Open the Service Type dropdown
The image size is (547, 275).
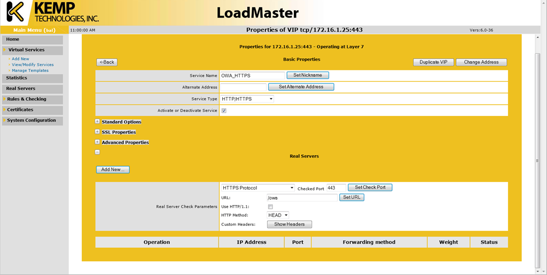click(x=247, y=99)
